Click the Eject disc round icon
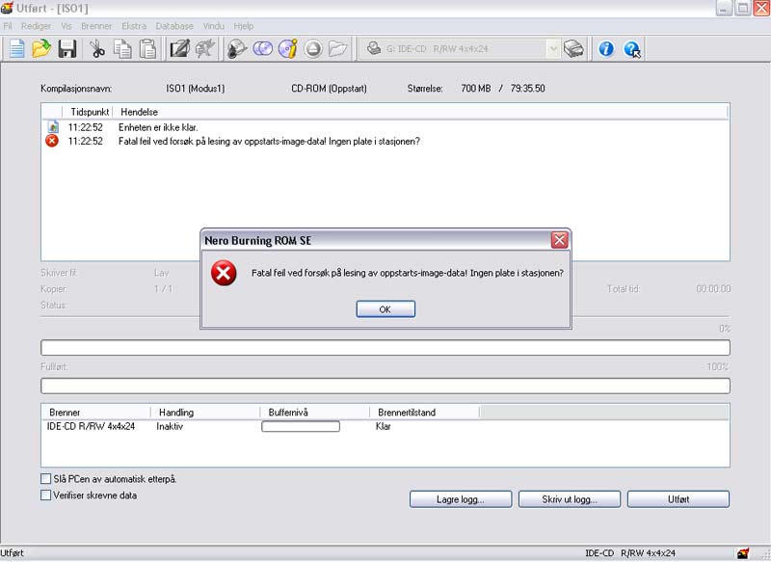Screen dimensions: 771x562 (313, 48)
